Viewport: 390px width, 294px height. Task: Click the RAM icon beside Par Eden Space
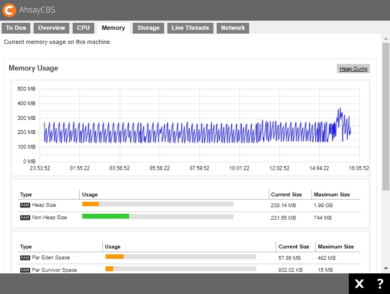coord(25,258)
